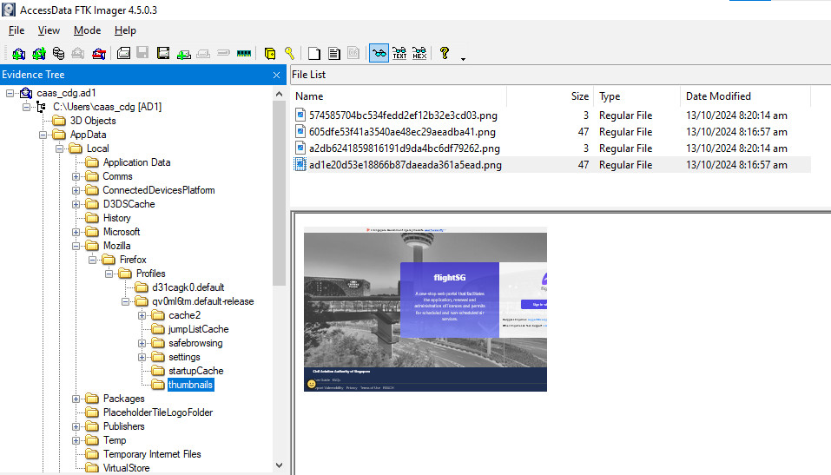Click the greyed Verify Drive/Image icon

tap(224, 53)
